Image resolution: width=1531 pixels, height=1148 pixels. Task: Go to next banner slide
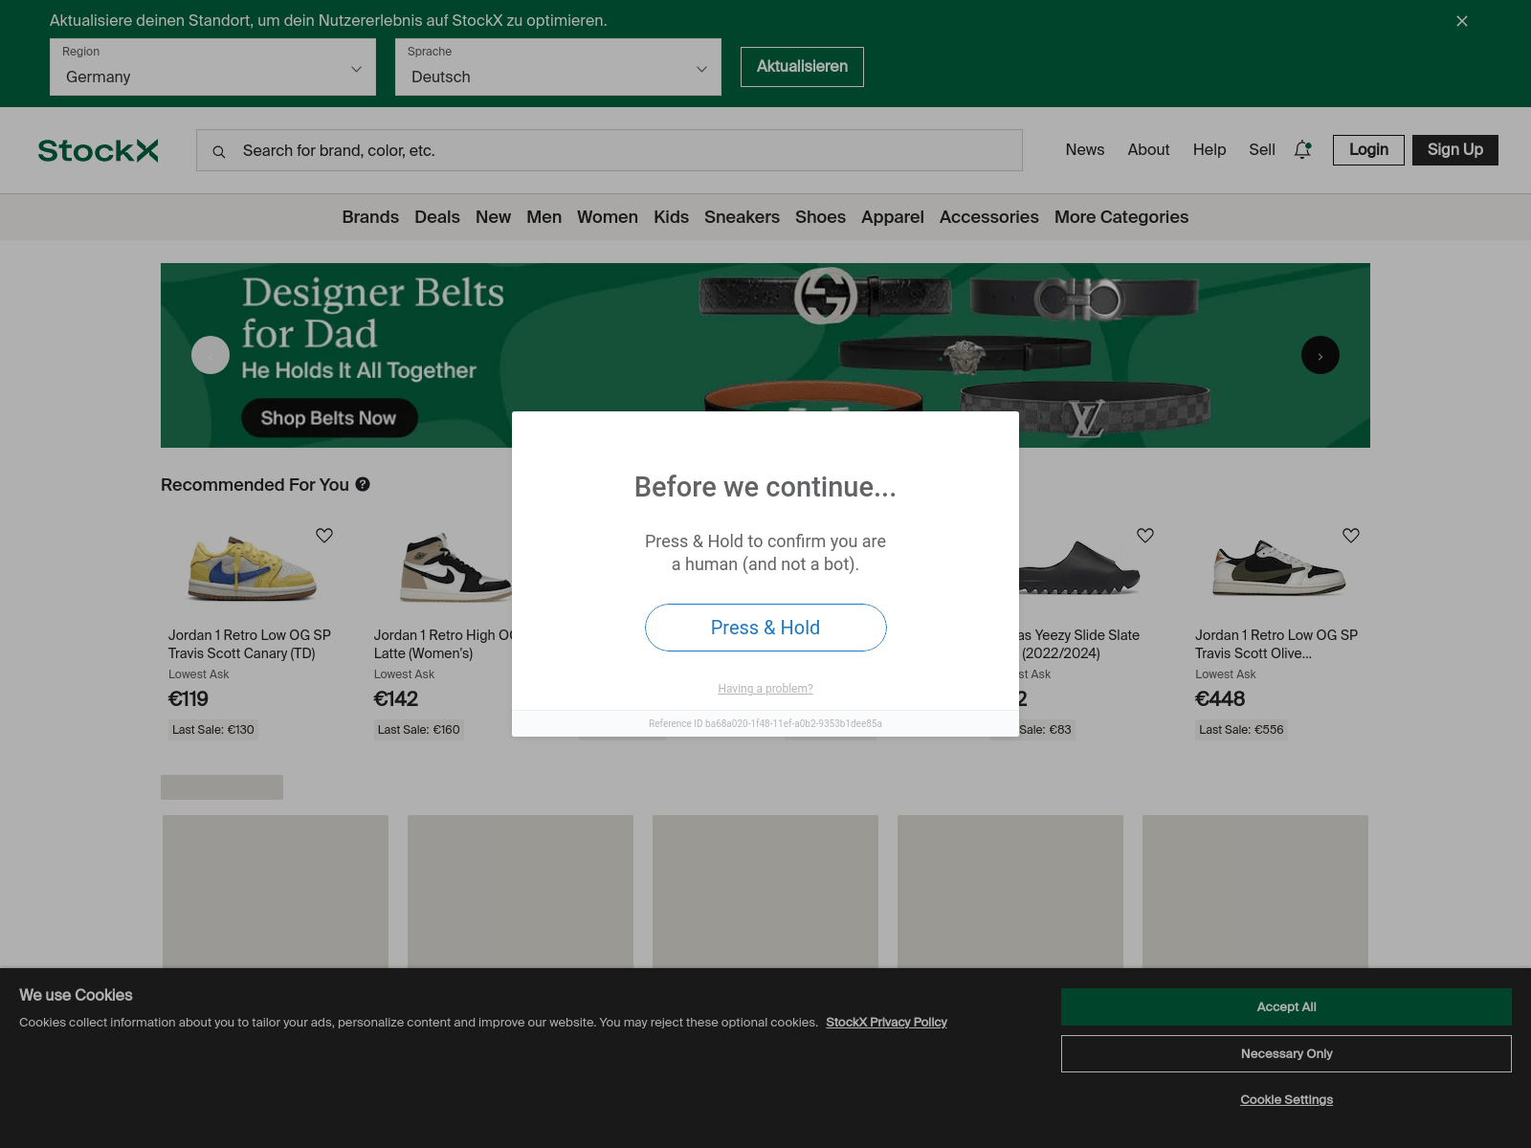point(1320,355)
